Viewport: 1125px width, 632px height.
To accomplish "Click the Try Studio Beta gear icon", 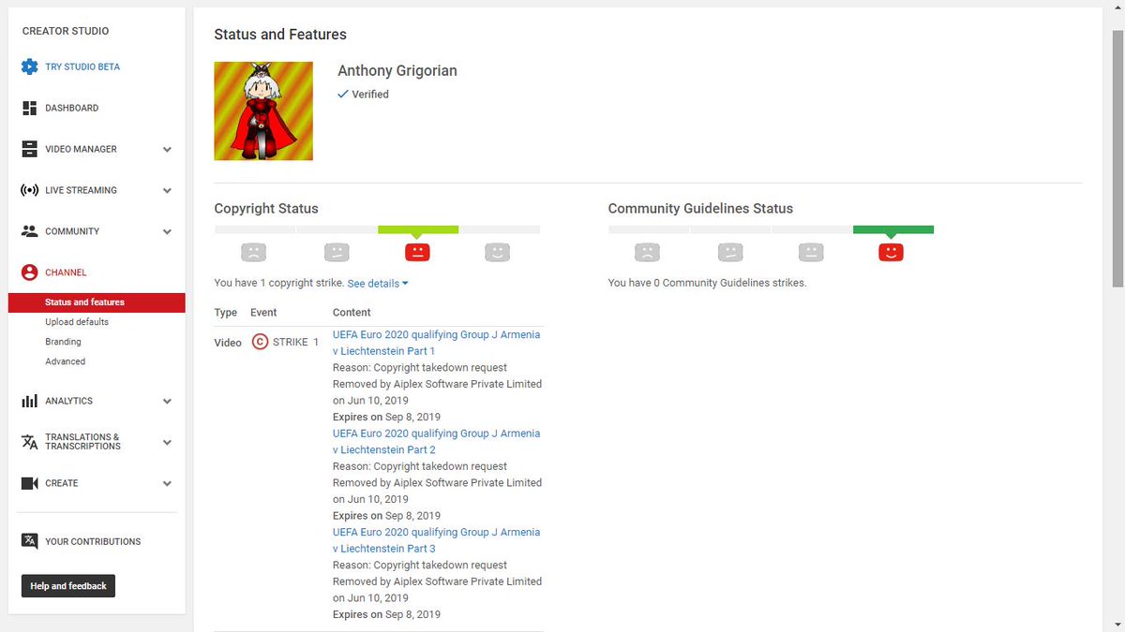I will (29, 67).
